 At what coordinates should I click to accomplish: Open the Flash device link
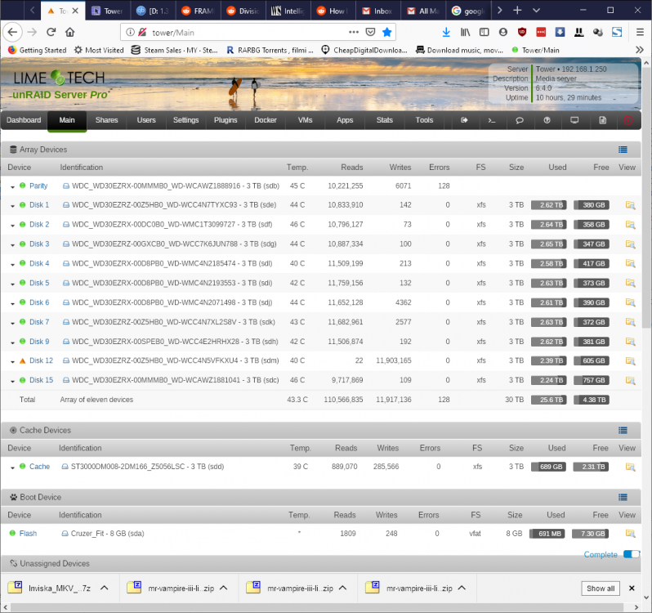point(28,534)
